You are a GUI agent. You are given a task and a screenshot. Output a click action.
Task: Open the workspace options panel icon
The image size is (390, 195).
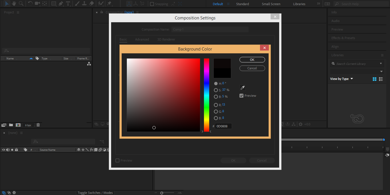[327, 4]
